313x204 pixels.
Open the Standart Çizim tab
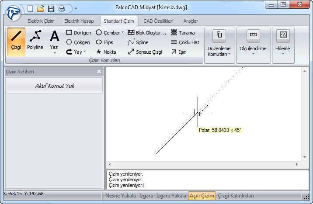(119, 21)
